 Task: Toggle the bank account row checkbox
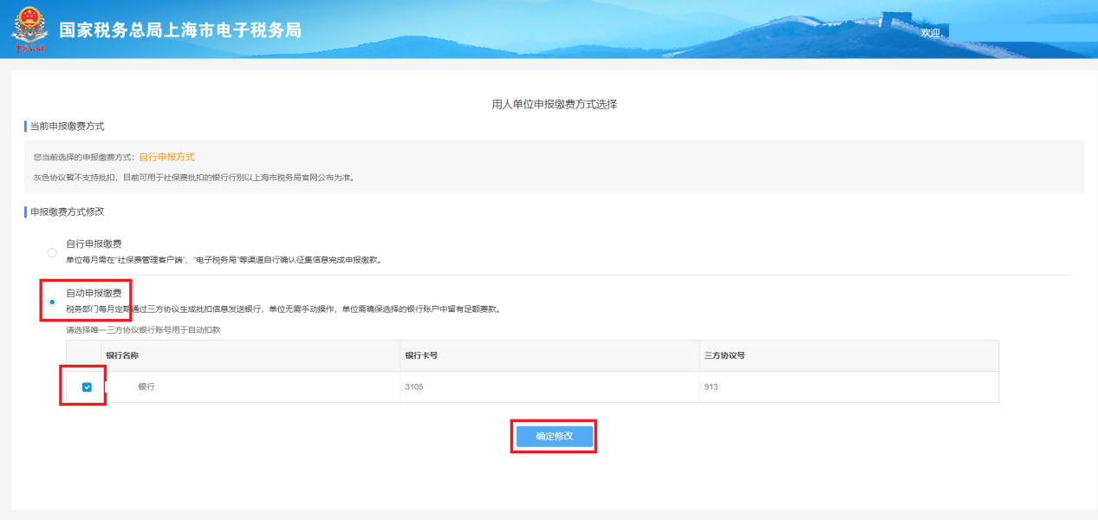87,387
